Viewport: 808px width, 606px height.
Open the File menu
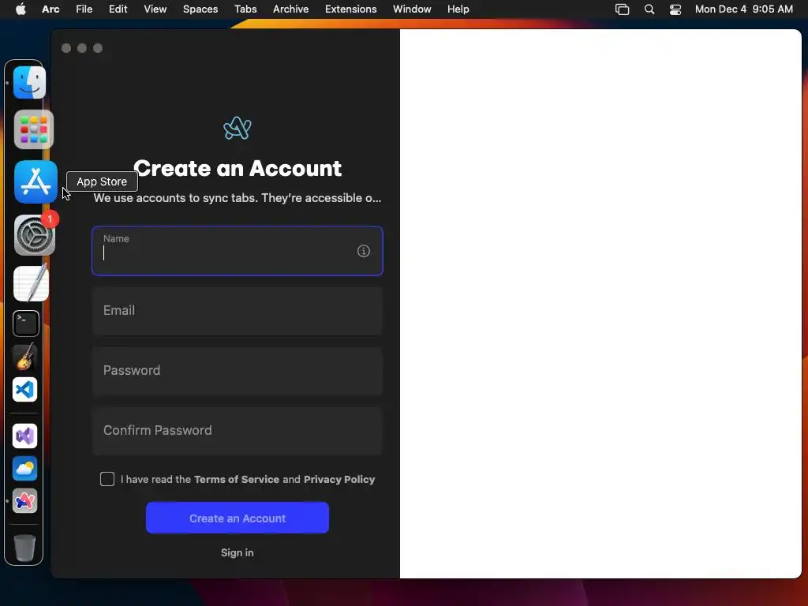tap(84, 9)
